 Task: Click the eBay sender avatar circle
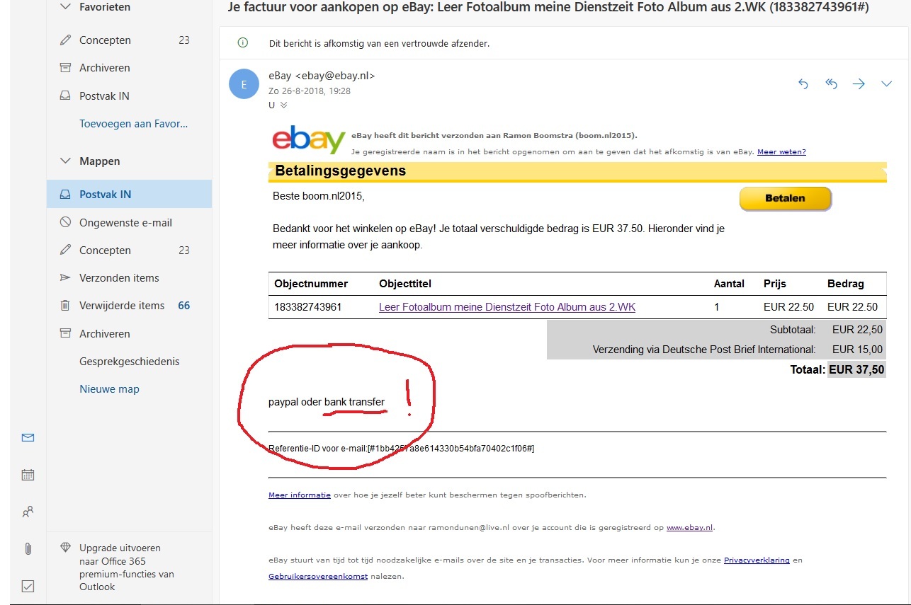[x=244, y=84]
